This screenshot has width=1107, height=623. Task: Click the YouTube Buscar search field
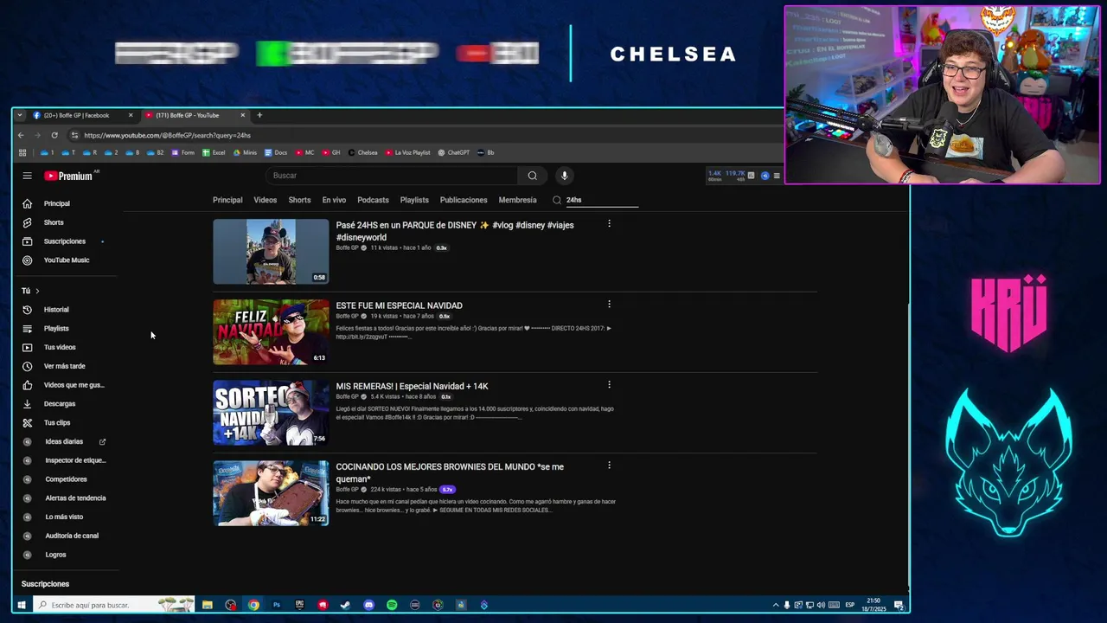click(x=394, y=176)
